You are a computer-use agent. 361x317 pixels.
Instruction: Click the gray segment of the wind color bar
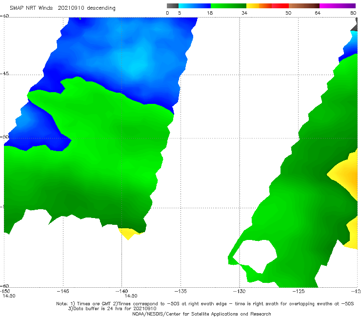pyautogui.click(x=173, y=6)
